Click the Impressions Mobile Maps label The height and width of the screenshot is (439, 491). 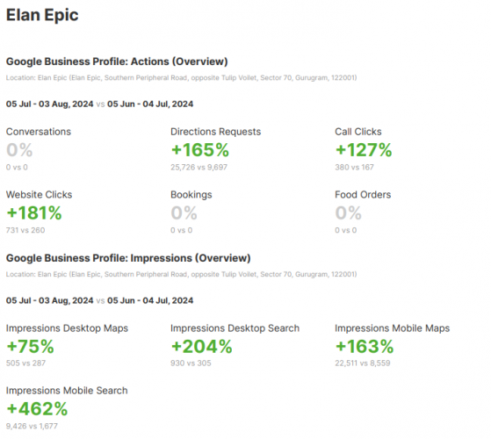click(x=393, y=328)
